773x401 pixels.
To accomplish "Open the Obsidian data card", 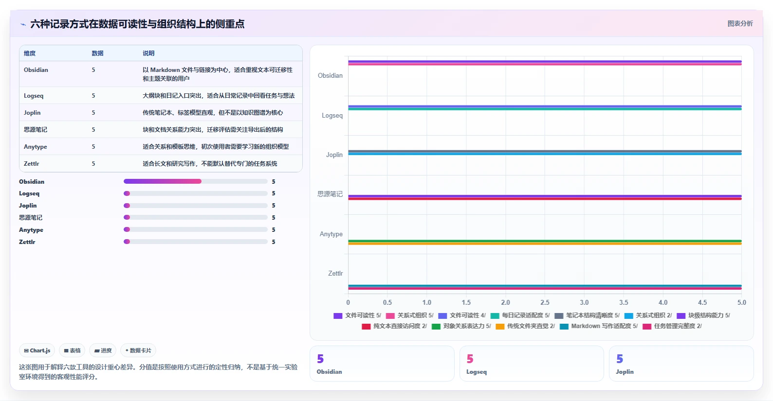I will (382, 364).
